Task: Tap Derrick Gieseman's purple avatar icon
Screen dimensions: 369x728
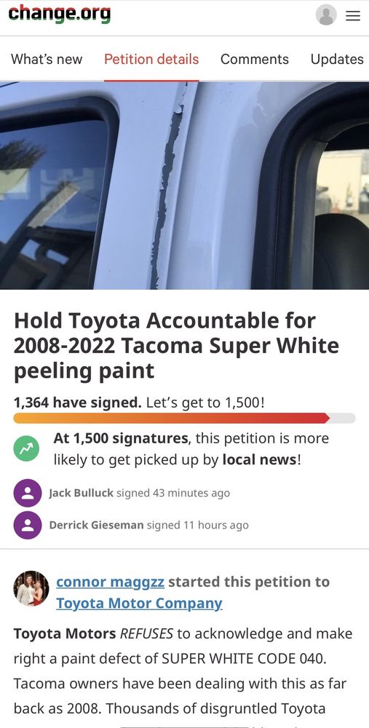Action: [28, 525]
